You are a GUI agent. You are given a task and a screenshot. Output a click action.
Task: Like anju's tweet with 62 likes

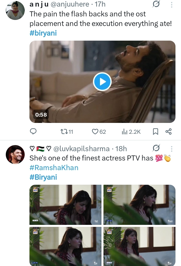(99, 131)
